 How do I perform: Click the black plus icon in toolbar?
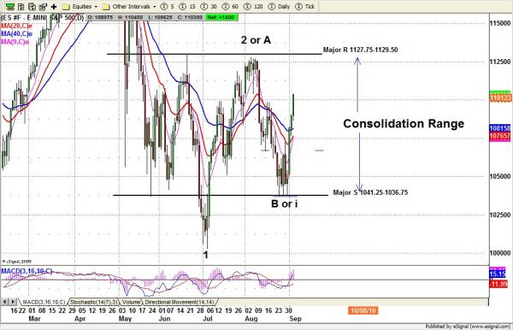point(54,7)
